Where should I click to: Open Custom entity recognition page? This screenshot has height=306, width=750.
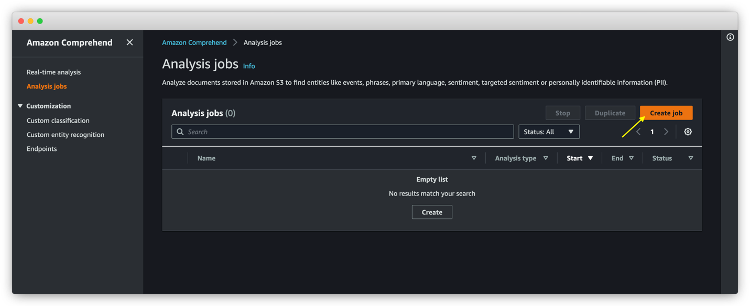[x=66, y=135]
